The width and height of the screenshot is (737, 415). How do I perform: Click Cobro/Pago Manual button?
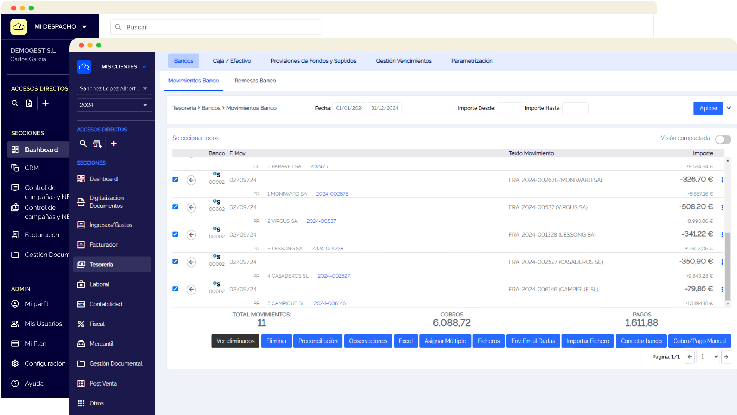click(699, 341)
